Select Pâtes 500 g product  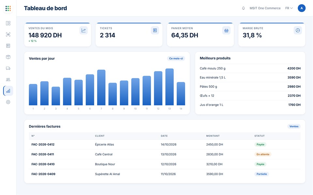208,86
